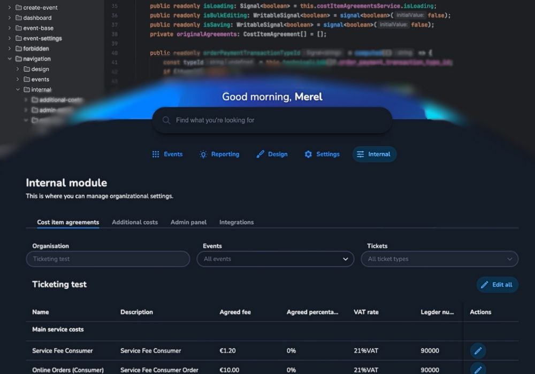Click the search magnifier icon
Image resolution: width=535 pixels, height=374 pixels.
(166, 121)
